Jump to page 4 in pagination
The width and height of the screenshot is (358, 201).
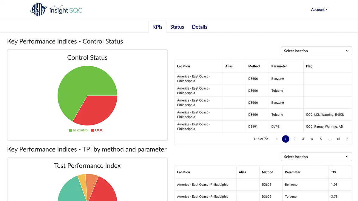click(x=312, y=139)
